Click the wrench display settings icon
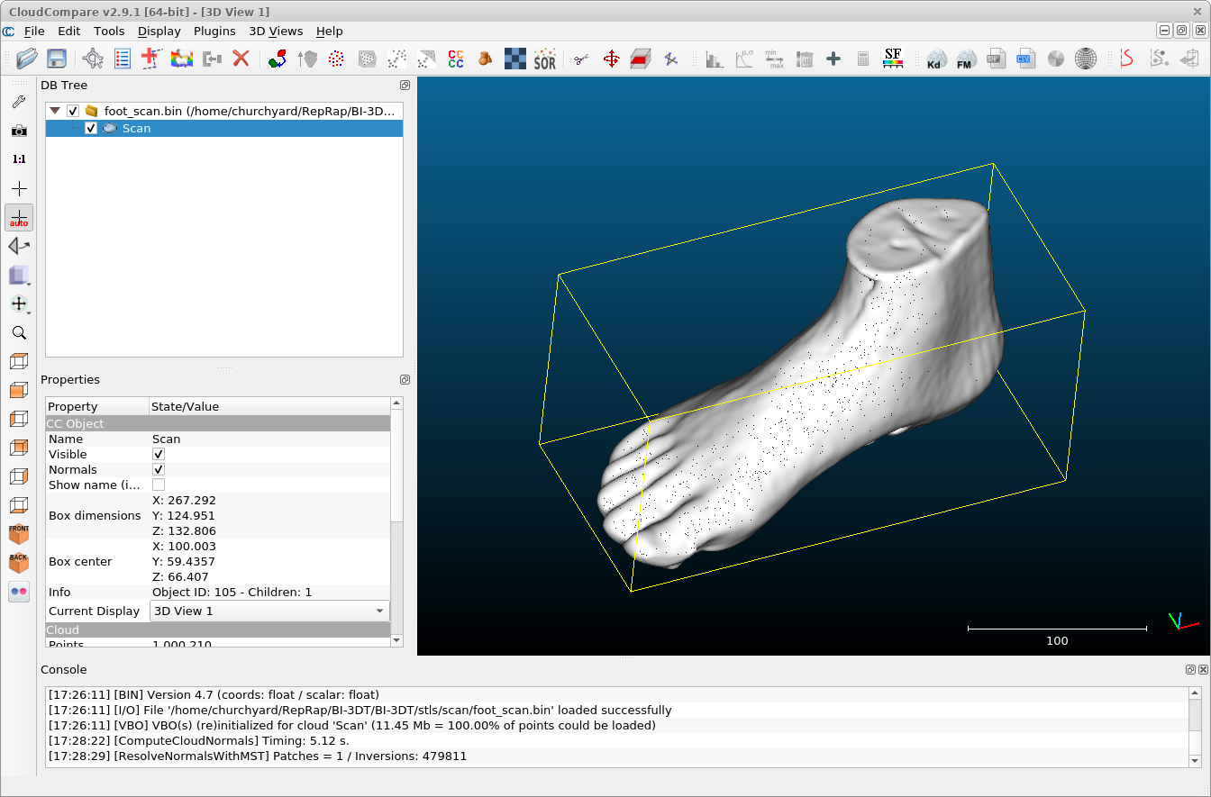Viewport: 1211px width, 797px height. [19, 102]
